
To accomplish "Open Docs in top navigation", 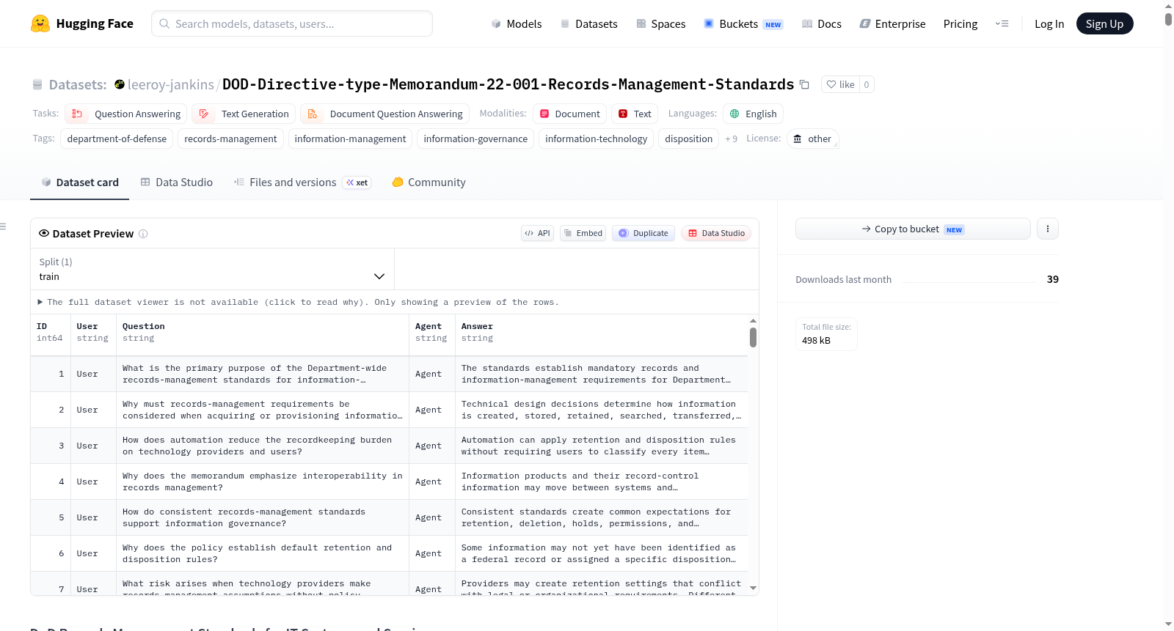I will coord(822,23).
